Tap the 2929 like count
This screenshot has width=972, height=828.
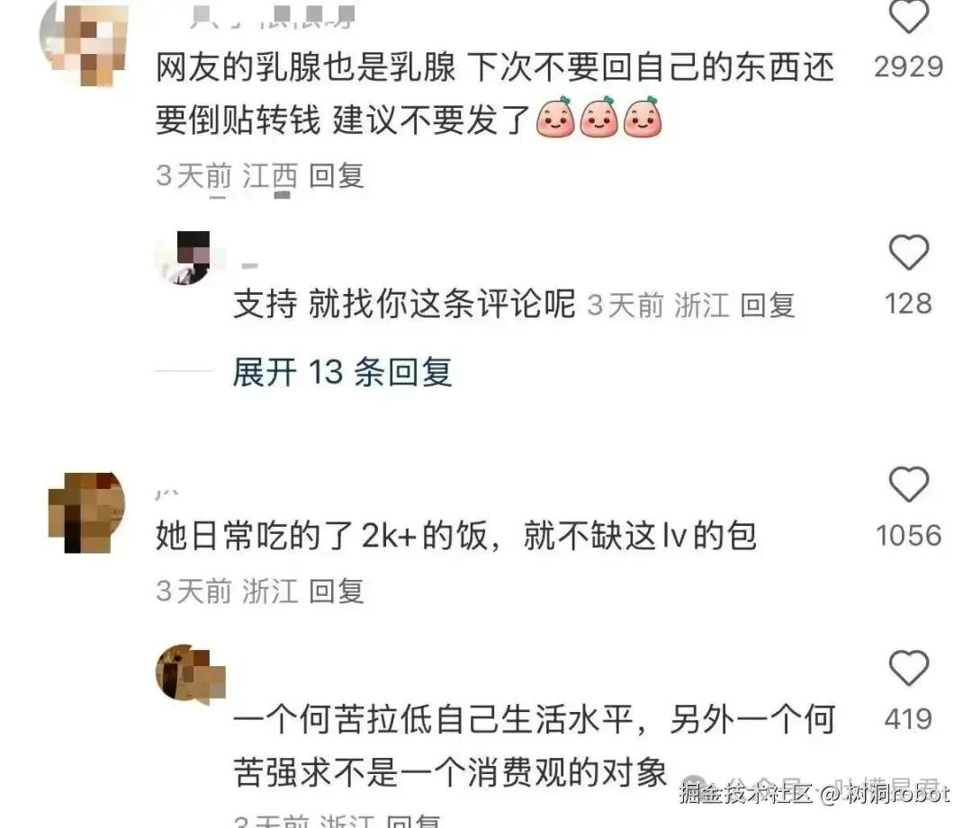click(x=909, y=67)
